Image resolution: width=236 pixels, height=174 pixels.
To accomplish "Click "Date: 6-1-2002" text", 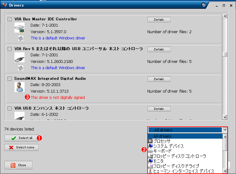I will point(44,115).
